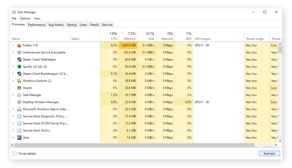292x168 pixels.
Task: Select the Desktop Window Manager icon
Action: (19, 102)
